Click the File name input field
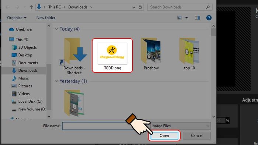Screen dimensions: 258x145 [x=105, y=126]
